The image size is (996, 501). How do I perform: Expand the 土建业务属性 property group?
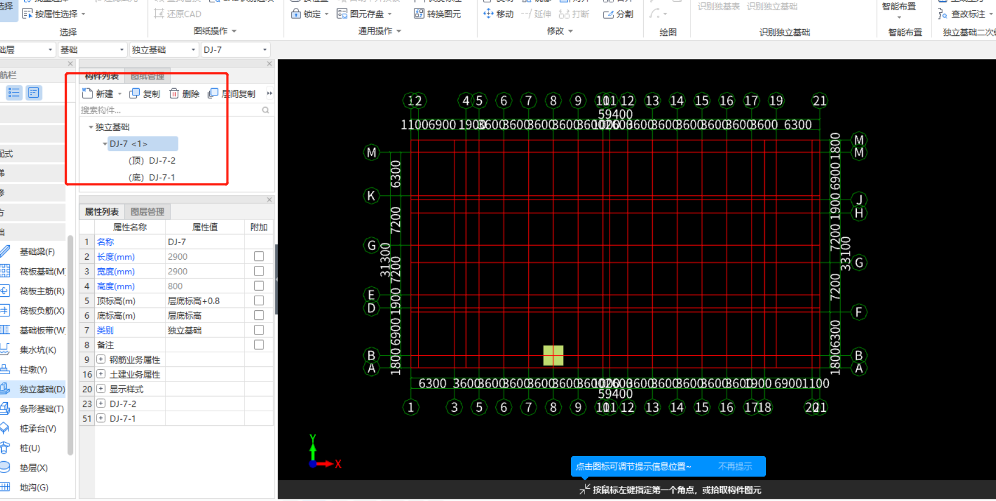101,374
